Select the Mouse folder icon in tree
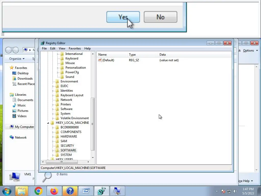 [62, 63]
